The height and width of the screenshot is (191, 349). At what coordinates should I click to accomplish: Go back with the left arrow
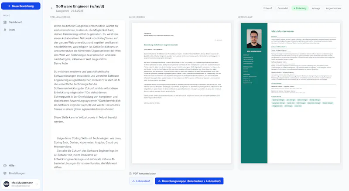[52, 8]
